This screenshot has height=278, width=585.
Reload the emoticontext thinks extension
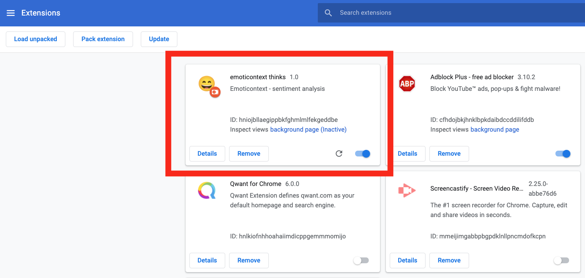coord(339,154)
